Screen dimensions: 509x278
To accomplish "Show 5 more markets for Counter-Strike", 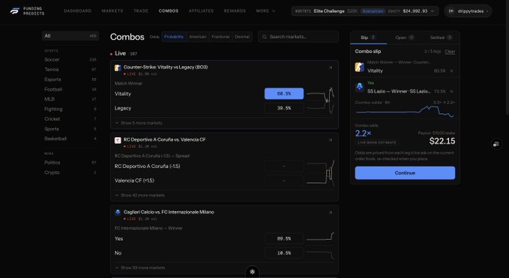I will click(x=139, y=123).
